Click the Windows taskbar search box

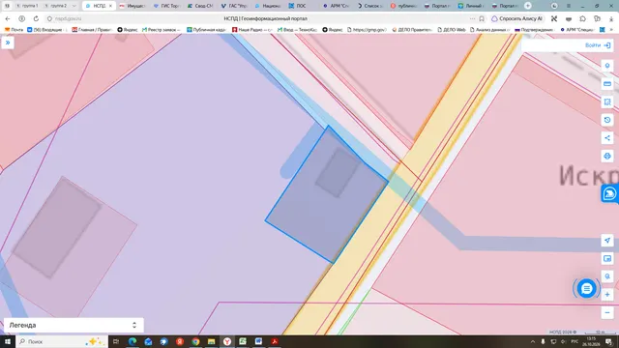point(62,341)
